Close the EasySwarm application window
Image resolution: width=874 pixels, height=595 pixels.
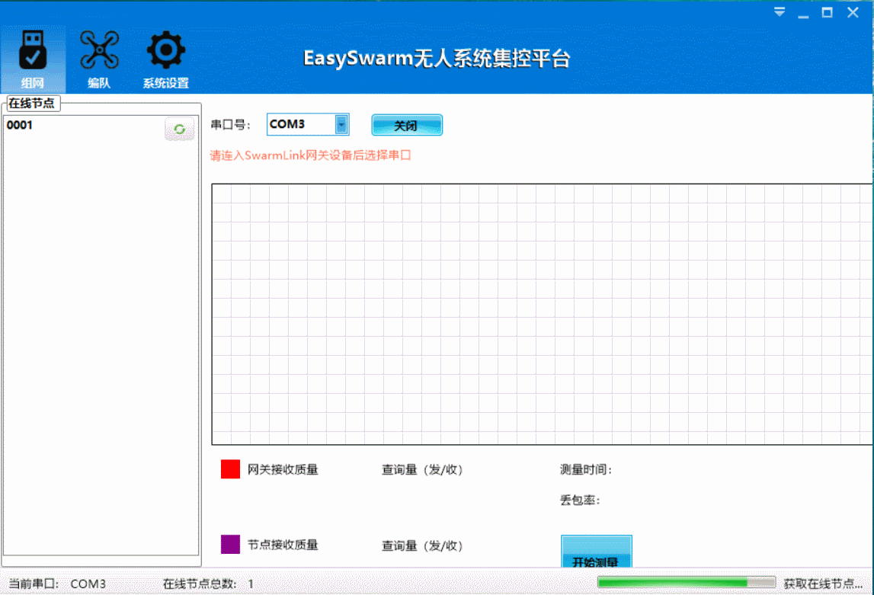(853, 13)
